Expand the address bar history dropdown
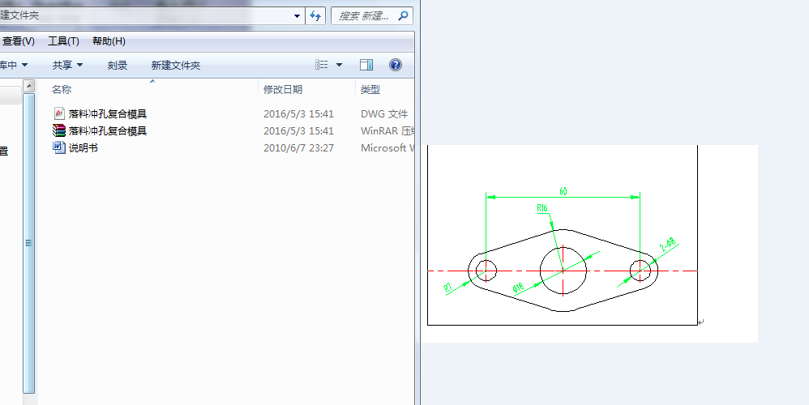 (x=297, y=16)
